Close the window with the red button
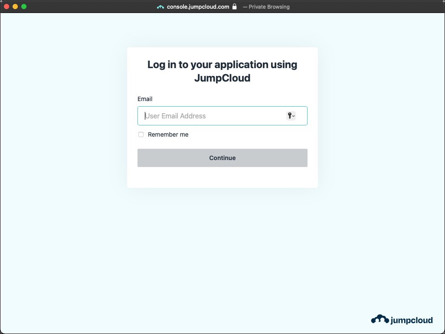The width and height of the screenshot is (445, 334). 6,7
